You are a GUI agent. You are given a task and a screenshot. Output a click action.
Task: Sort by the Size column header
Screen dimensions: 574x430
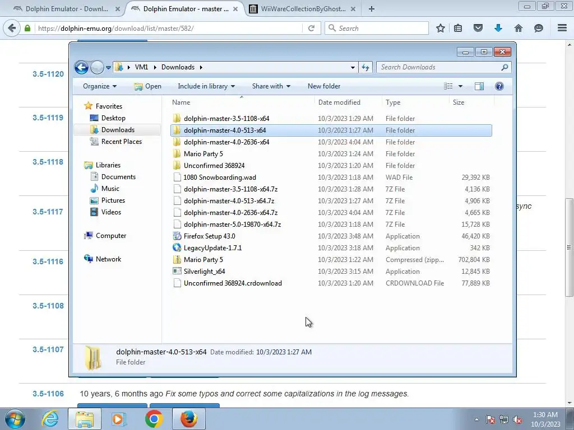pyautogui.click(x=471, y=102)
